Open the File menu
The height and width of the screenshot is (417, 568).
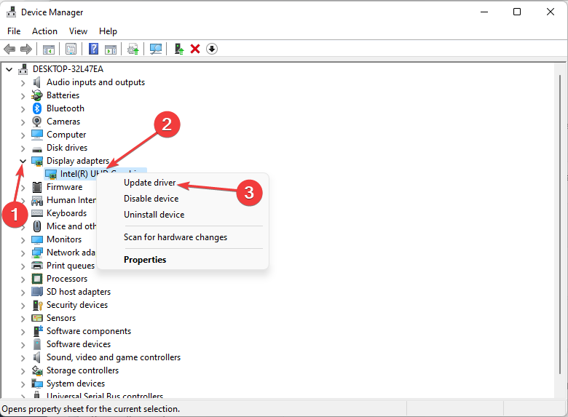[14, 31]
